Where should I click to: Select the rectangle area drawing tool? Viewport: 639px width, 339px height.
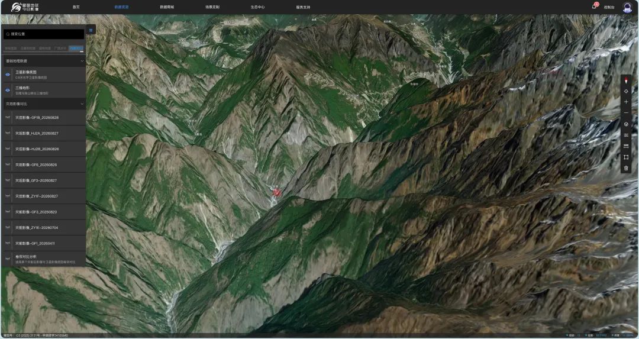[626, 157]
